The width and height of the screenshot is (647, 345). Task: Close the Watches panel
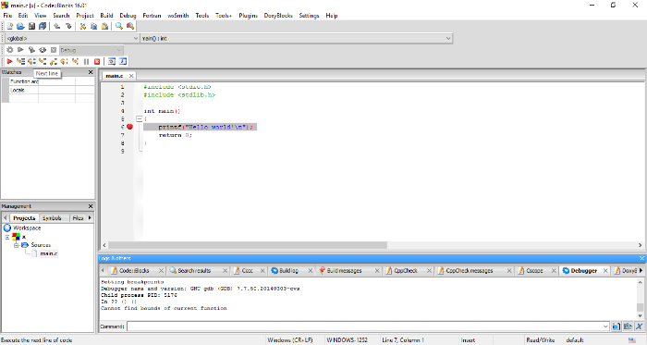91,72
